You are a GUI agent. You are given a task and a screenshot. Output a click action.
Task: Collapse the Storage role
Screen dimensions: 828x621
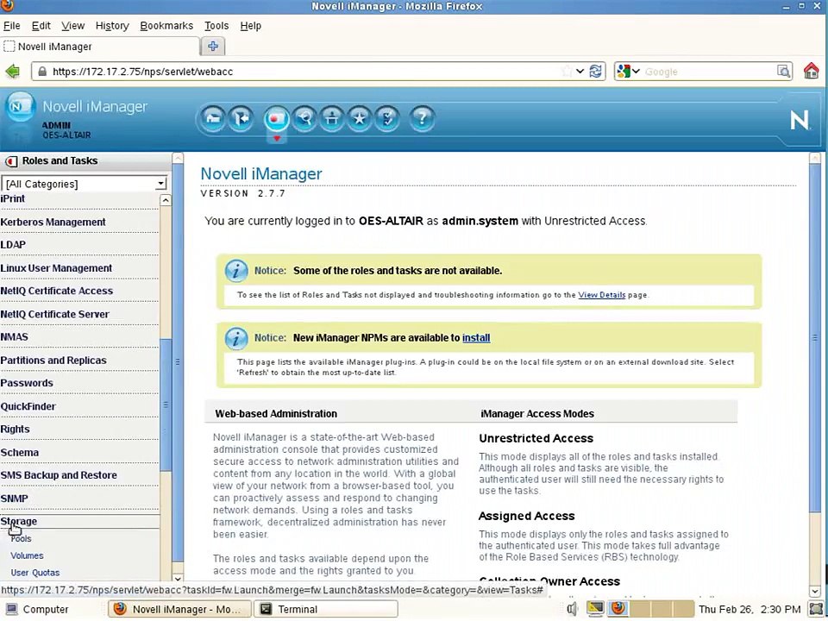(x=18, y=521)
